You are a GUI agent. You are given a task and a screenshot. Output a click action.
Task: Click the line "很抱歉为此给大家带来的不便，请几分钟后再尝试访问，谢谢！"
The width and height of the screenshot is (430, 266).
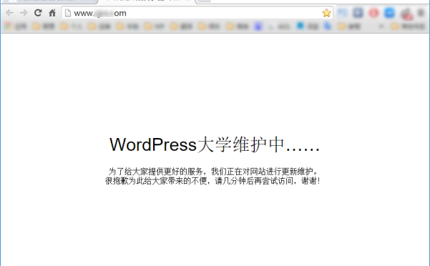[x=212, y=181]
